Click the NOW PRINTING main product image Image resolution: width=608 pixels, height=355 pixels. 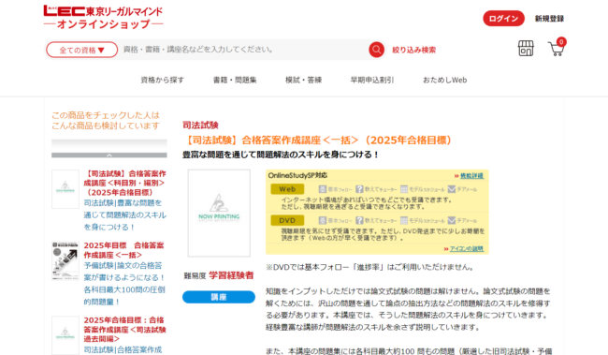click(x=219, y=213)
